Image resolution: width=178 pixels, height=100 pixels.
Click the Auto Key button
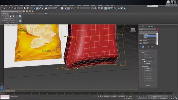click(154, 96)
